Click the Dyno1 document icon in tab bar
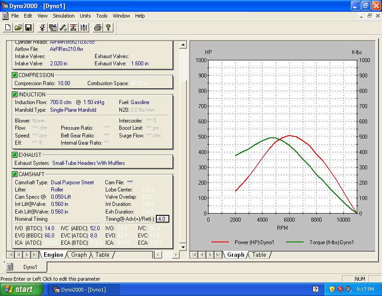 [x=10, y=267]
